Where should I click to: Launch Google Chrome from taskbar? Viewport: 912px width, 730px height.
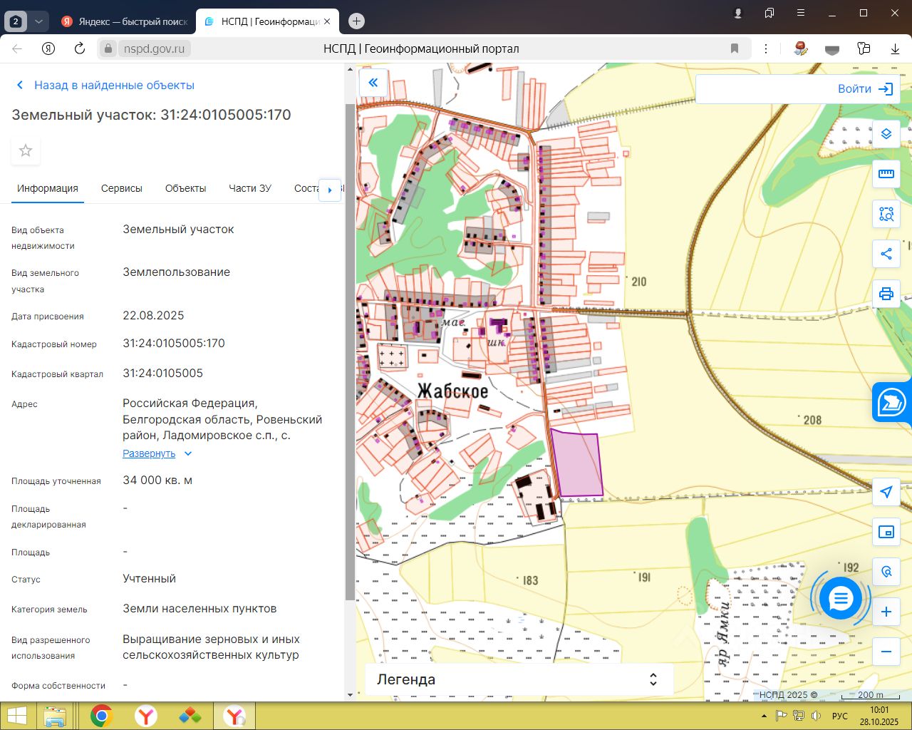click(101, 716)
